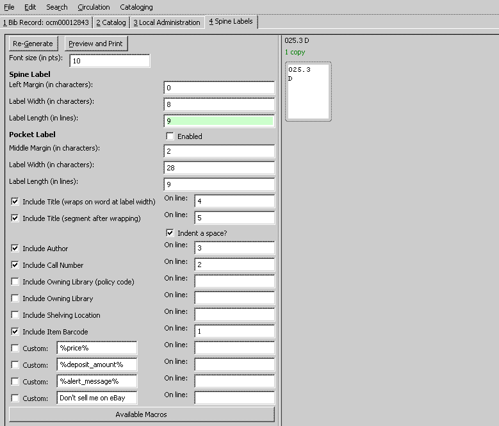Click the Preview and Print button
This screenshot has height=426, width=499.
pyautogui.click(x=96, y=44)
